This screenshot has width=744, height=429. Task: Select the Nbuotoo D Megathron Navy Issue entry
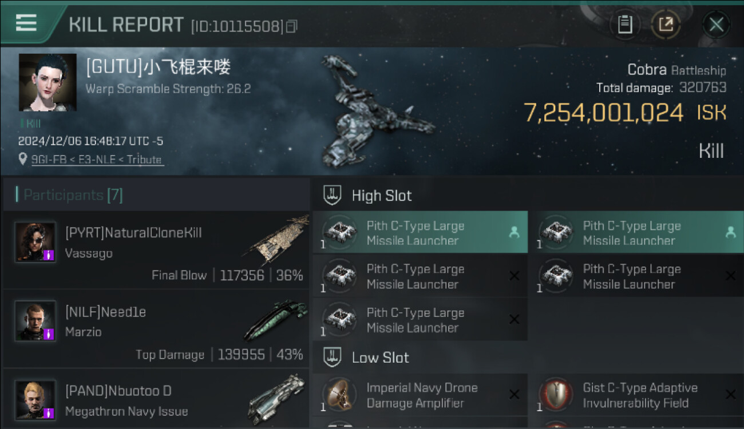tap(156, 399)
